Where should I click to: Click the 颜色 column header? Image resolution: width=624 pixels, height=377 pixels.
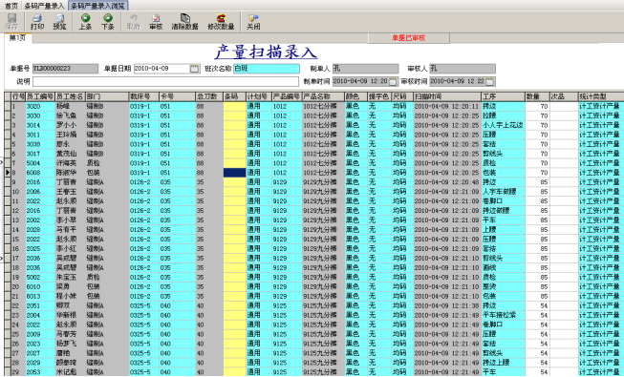[355, 96]
